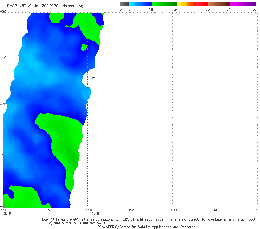Click the longitude label '-120'
Image resolution: width=260 pixels, height=229 pixels.
click(4, 210)
